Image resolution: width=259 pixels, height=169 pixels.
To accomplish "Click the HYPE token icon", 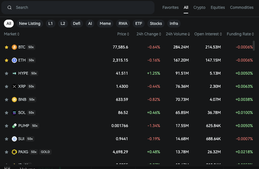I will (x=14, y=73).
